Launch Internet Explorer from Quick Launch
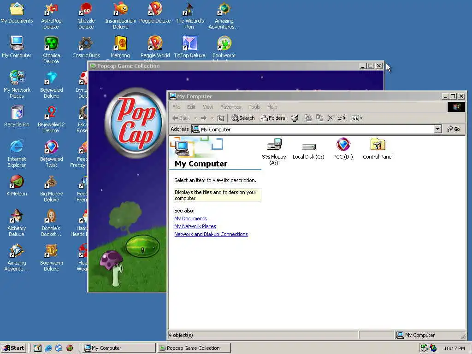472x354 pixels. (48, 348)
